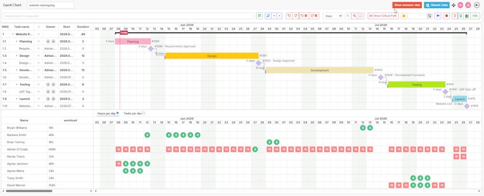Viewport: 484px width, 196px height.
Task: Click the blue refresh sync icon
Action: click(268, 16)
